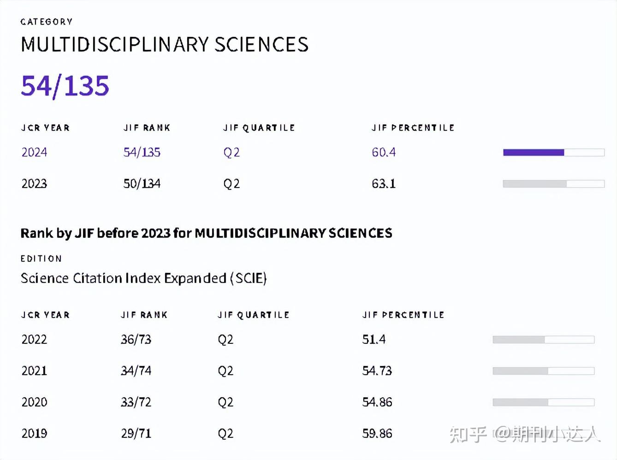
Task: Click the 63.1 percentile value
Action: coord(384,183)
